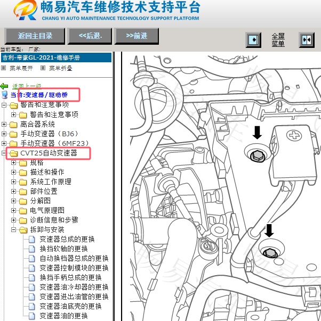Expand the 电气原理图 folder toggle
The width and height of the screenshot is (321, 321).
point(13,210)
